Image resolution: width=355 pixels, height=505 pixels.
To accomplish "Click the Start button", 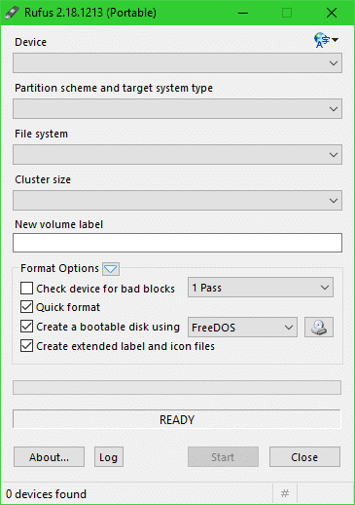I will [223, 457].
